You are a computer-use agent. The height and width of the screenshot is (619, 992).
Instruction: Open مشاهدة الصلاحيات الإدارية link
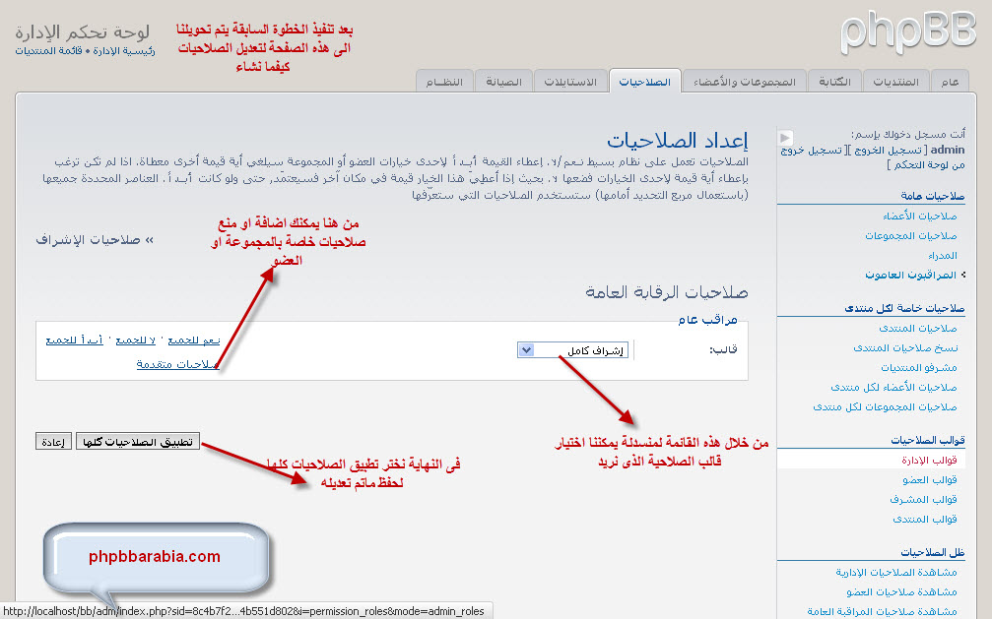pos(896,572)
